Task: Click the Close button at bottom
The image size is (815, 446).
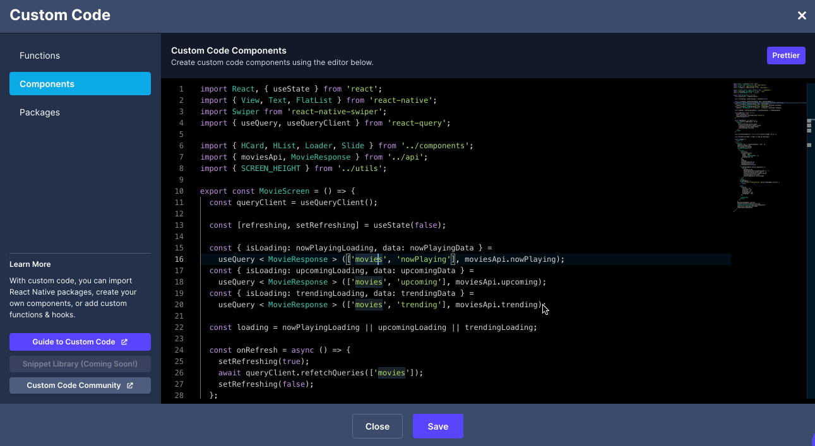Action: (378, 426)
